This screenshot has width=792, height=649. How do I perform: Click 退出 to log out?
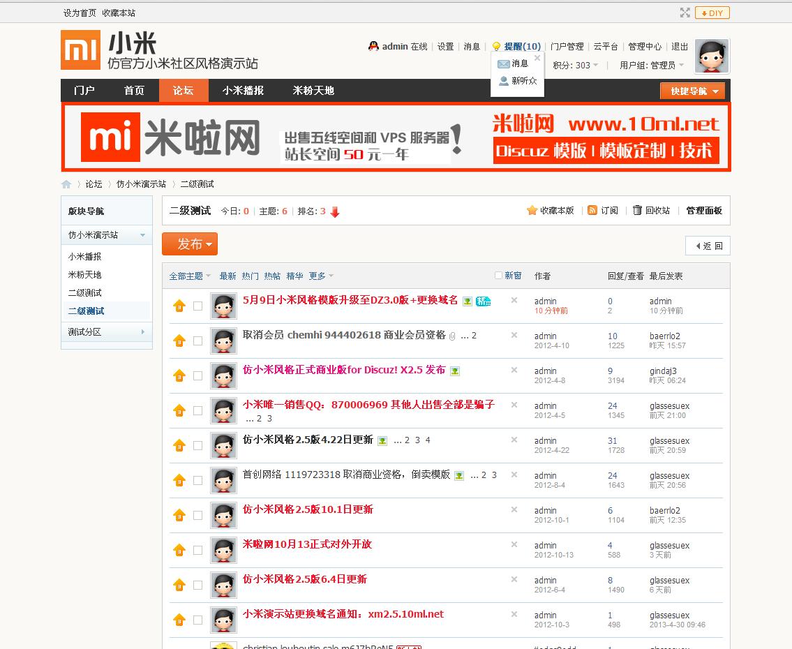click(x=680, y=47)
